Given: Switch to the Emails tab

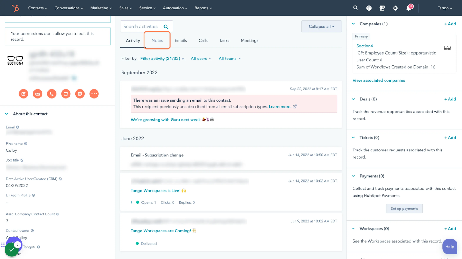Looking at the screenshot, I should pyautogui.click(x=181, y=41).
